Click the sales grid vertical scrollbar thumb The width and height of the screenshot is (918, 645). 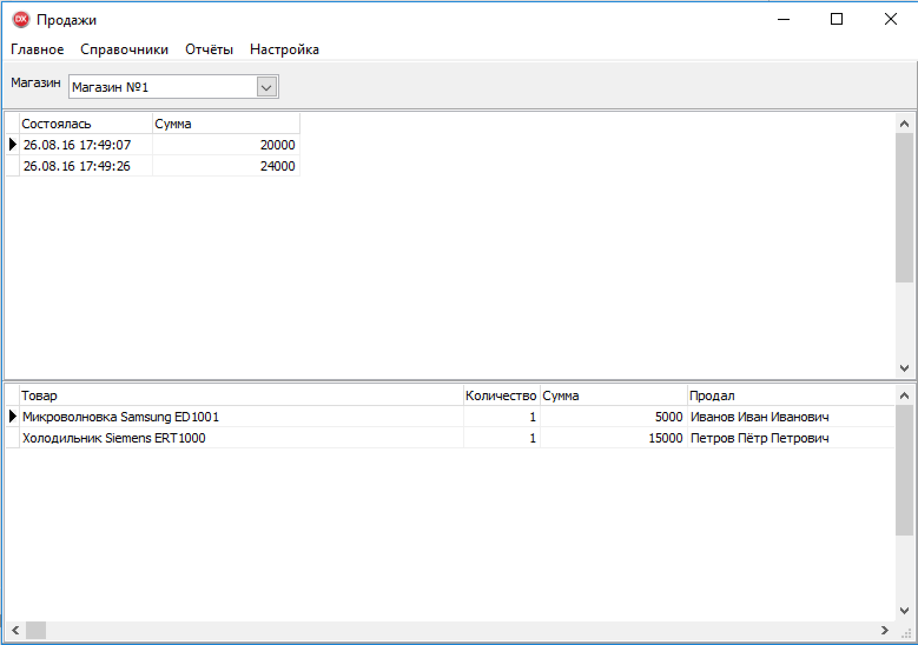904,208
